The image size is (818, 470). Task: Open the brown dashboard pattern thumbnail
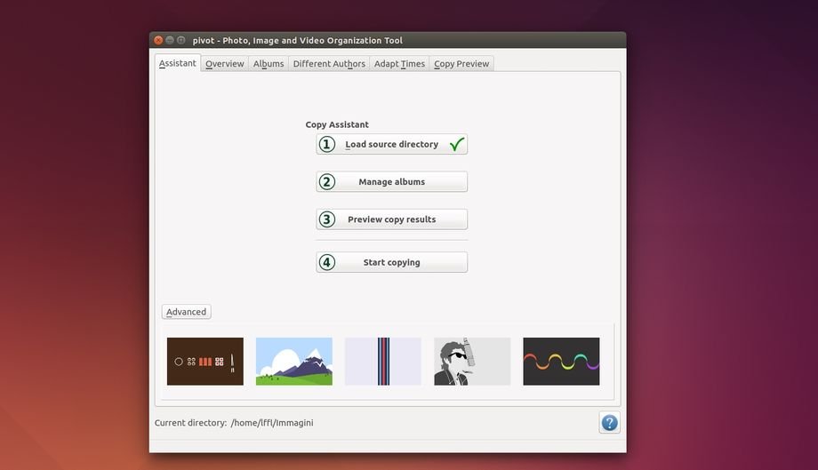click(x=205, y=362)
